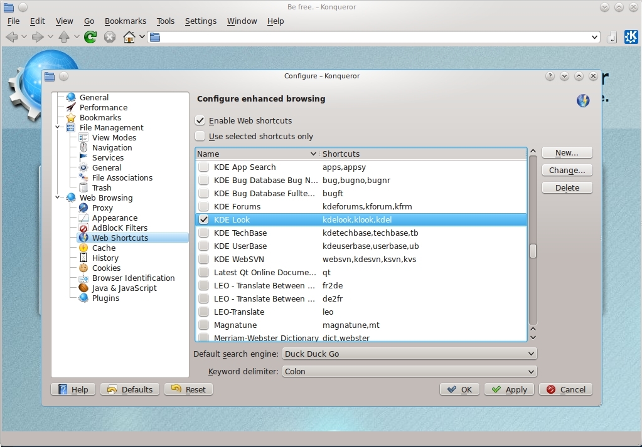Check the LEO-Translate checkbox

click(x=203, y=312)
